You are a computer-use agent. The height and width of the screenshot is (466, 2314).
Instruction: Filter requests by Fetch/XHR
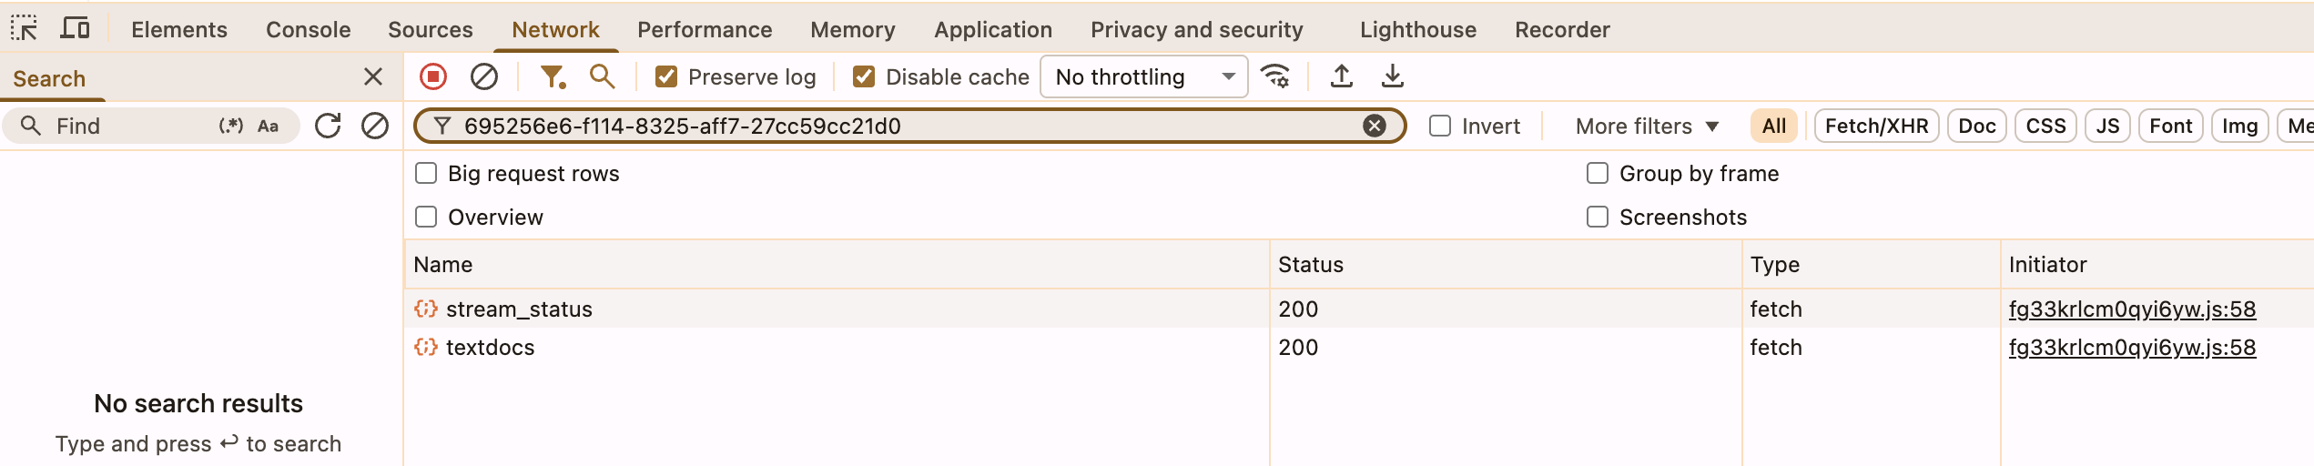[x=1876, y=126]
